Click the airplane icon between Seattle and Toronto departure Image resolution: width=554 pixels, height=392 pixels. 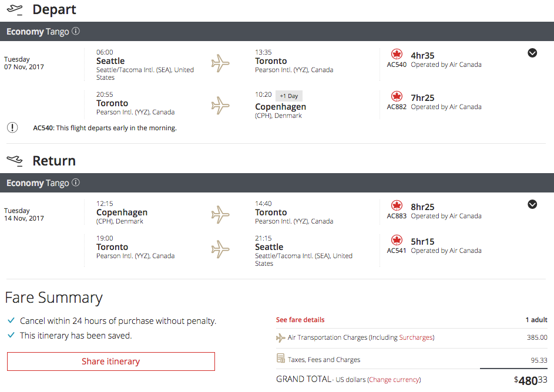click(x=220, y=63)
